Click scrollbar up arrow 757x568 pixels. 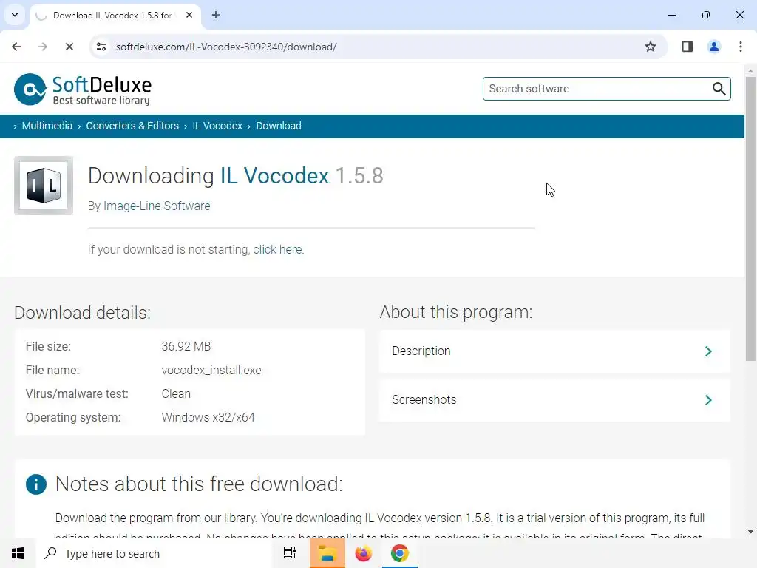(750, 70)
